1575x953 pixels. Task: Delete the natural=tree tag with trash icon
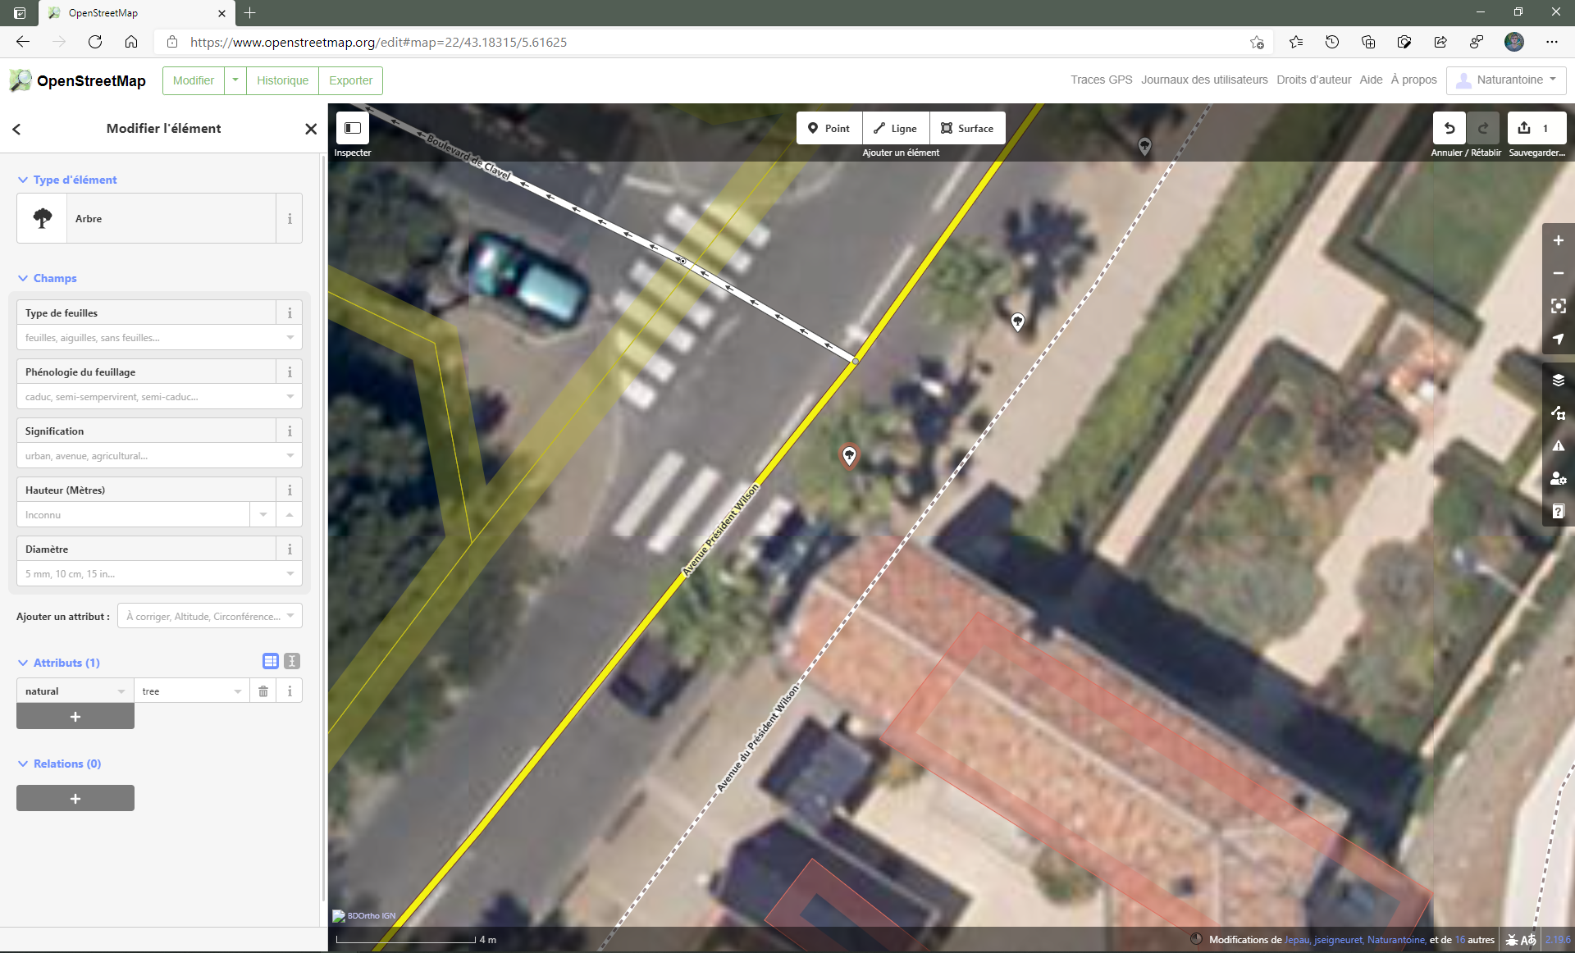(263, 691)
